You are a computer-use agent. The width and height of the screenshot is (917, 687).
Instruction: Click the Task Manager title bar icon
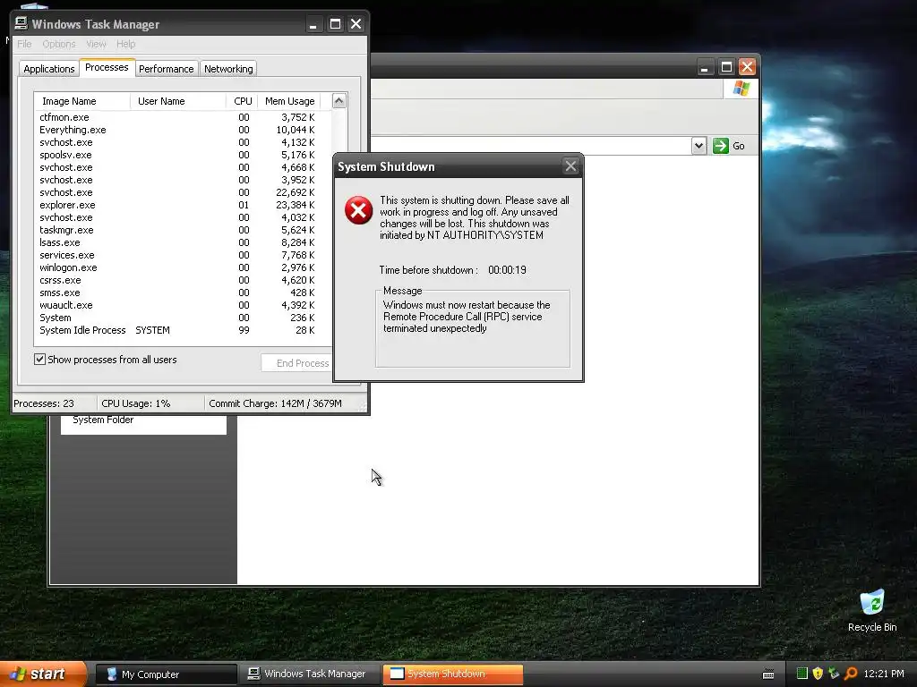21,23
